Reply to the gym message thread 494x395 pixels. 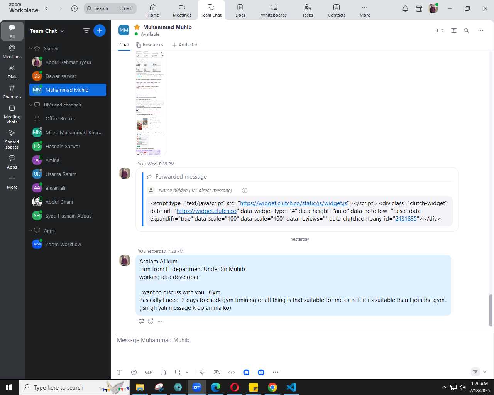coord(141,321)
